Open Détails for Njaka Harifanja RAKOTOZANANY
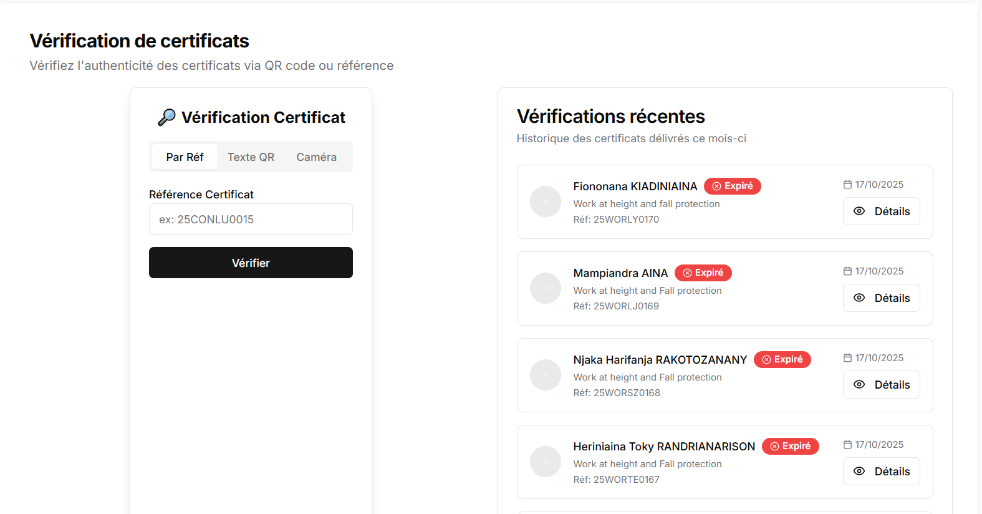The height and width of the screenshot is (514, 982). [881, 384]
